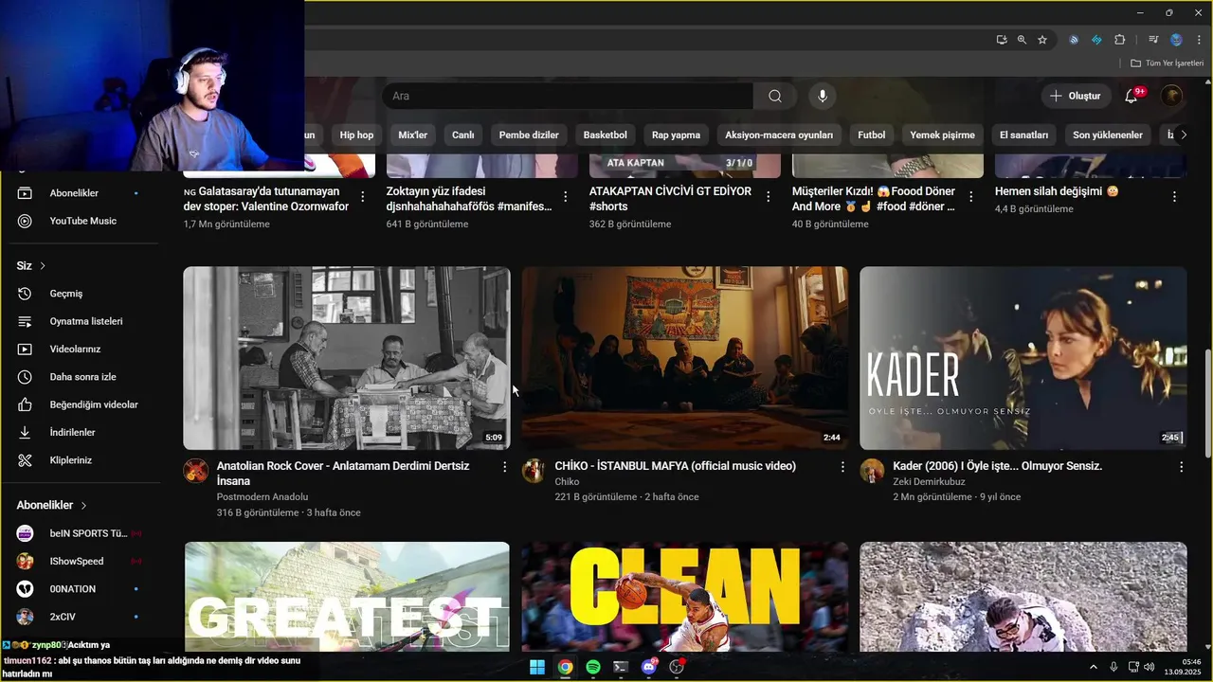Open Beğendiğim videolar thumbs-up icon

tap(26, 404)
